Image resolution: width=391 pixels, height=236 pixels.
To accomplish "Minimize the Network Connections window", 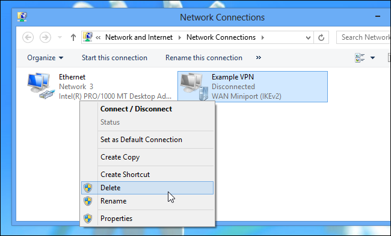I will [378, 16].
